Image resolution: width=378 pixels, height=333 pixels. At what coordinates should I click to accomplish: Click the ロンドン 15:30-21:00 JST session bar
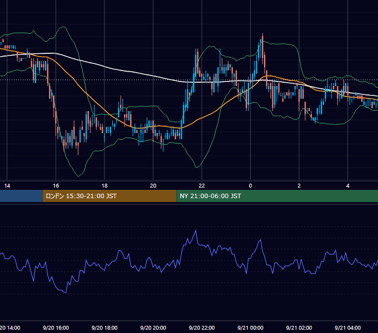point(110,196)
